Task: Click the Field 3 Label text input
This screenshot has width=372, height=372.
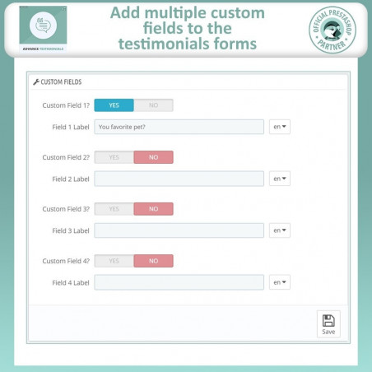Action: [179, 230]
